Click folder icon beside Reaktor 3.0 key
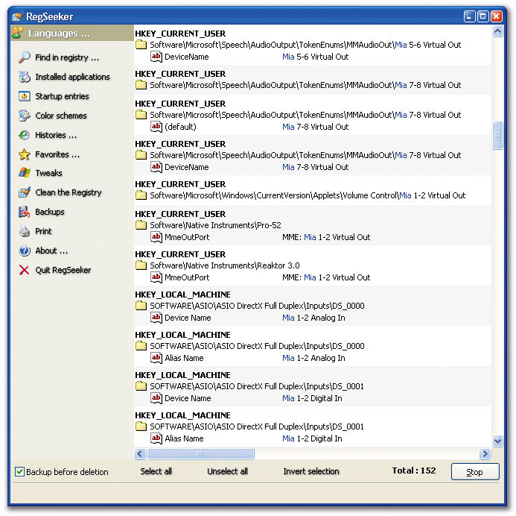Image resolution: width=516 pixels, height=516 pixels. click(x=141, y=265)
